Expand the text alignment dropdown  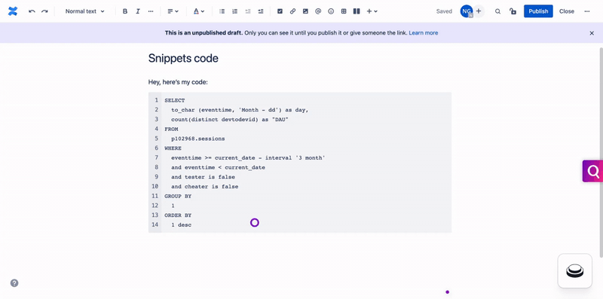coord(173,11)
